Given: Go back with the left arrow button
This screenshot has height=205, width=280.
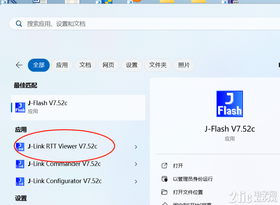Looking at the screenshot, I should coord(19,65).
